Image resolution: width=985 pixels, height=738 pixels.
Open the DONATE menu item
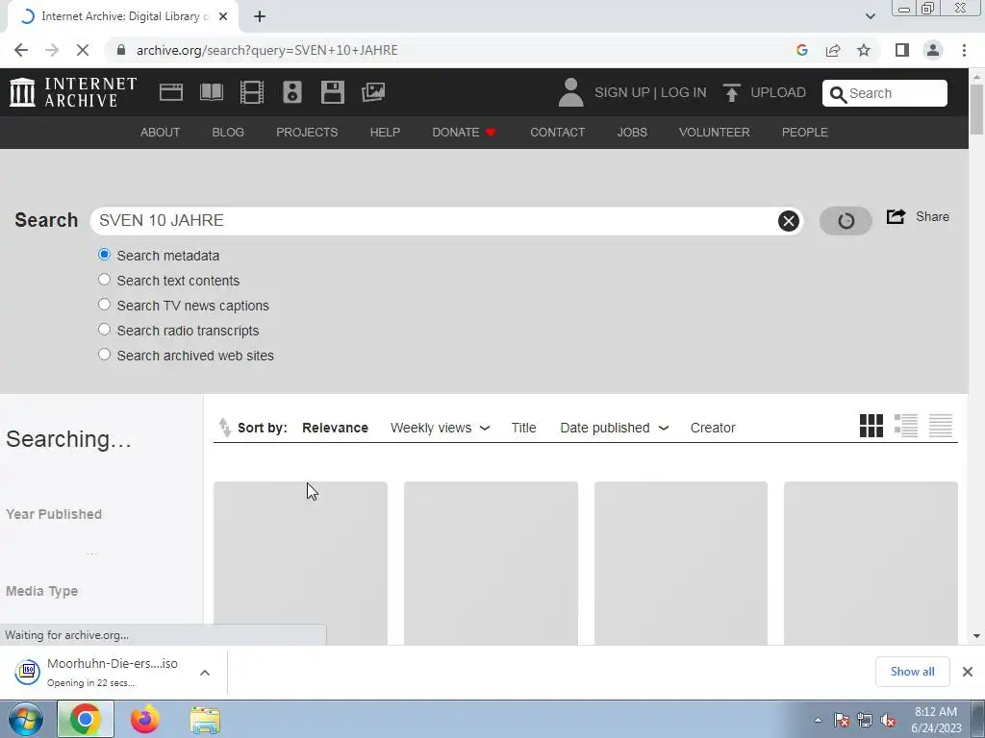point(464,133)
